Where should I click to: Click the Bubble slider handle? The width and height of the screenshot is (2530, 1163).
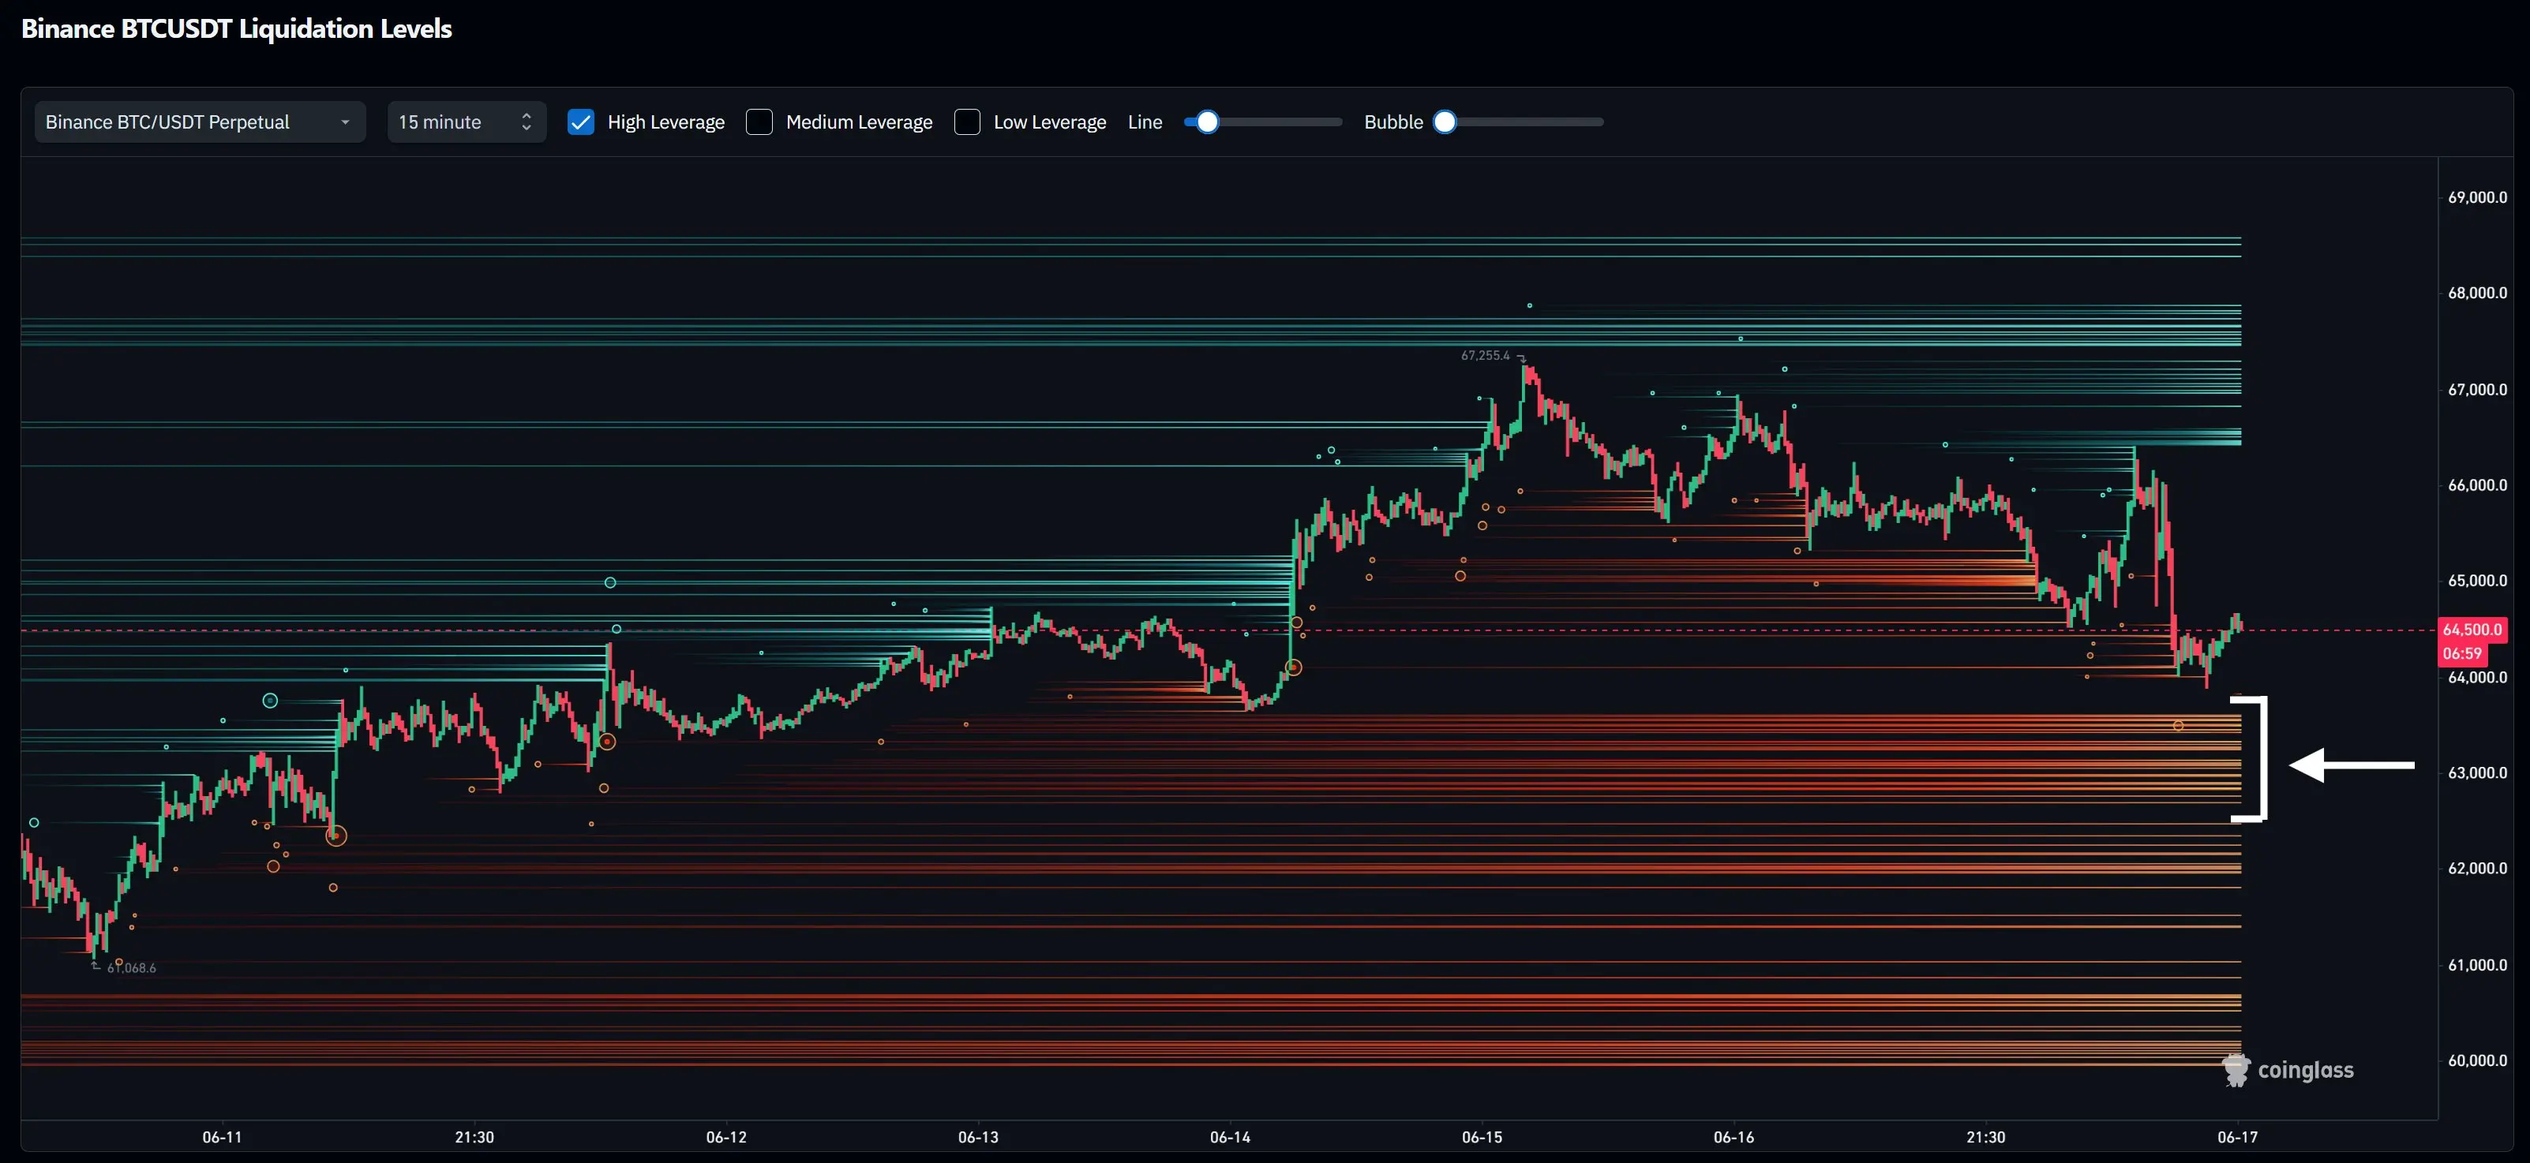(1445, 122)
